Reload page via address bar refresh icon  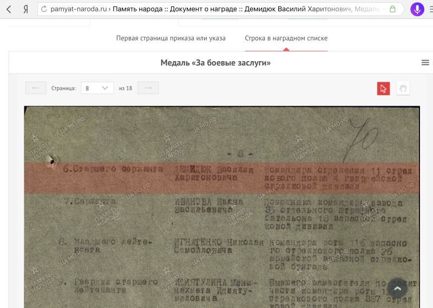pos(44,9)
